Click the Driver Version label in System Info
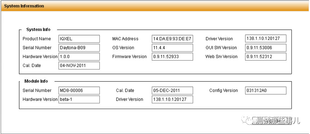The image size is (310, 134). pyautogui.click(x=219, y=39)
